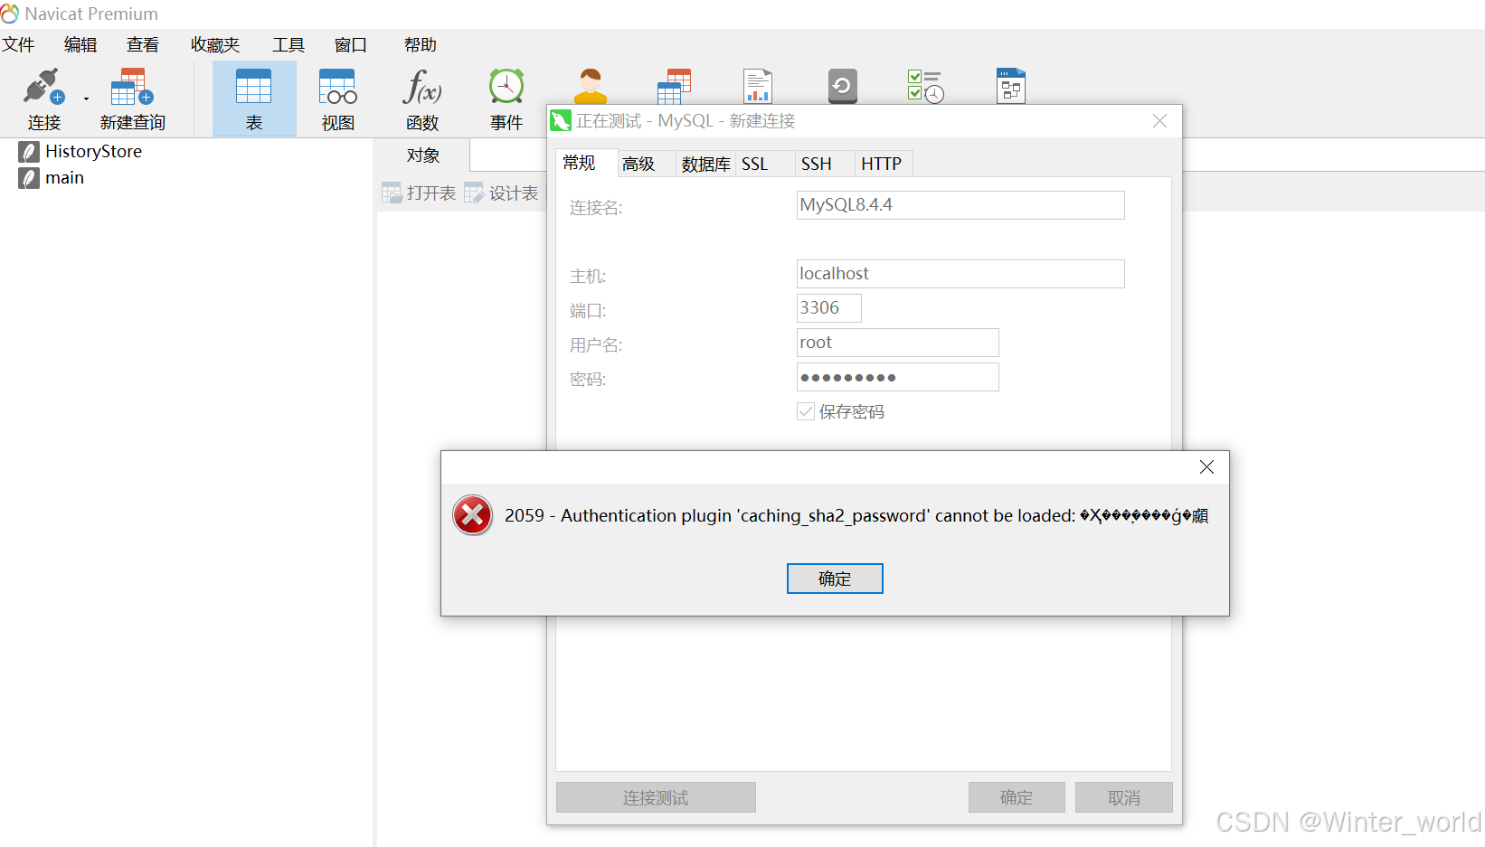Click the 用户名 field containing root

tap(897, 343)
